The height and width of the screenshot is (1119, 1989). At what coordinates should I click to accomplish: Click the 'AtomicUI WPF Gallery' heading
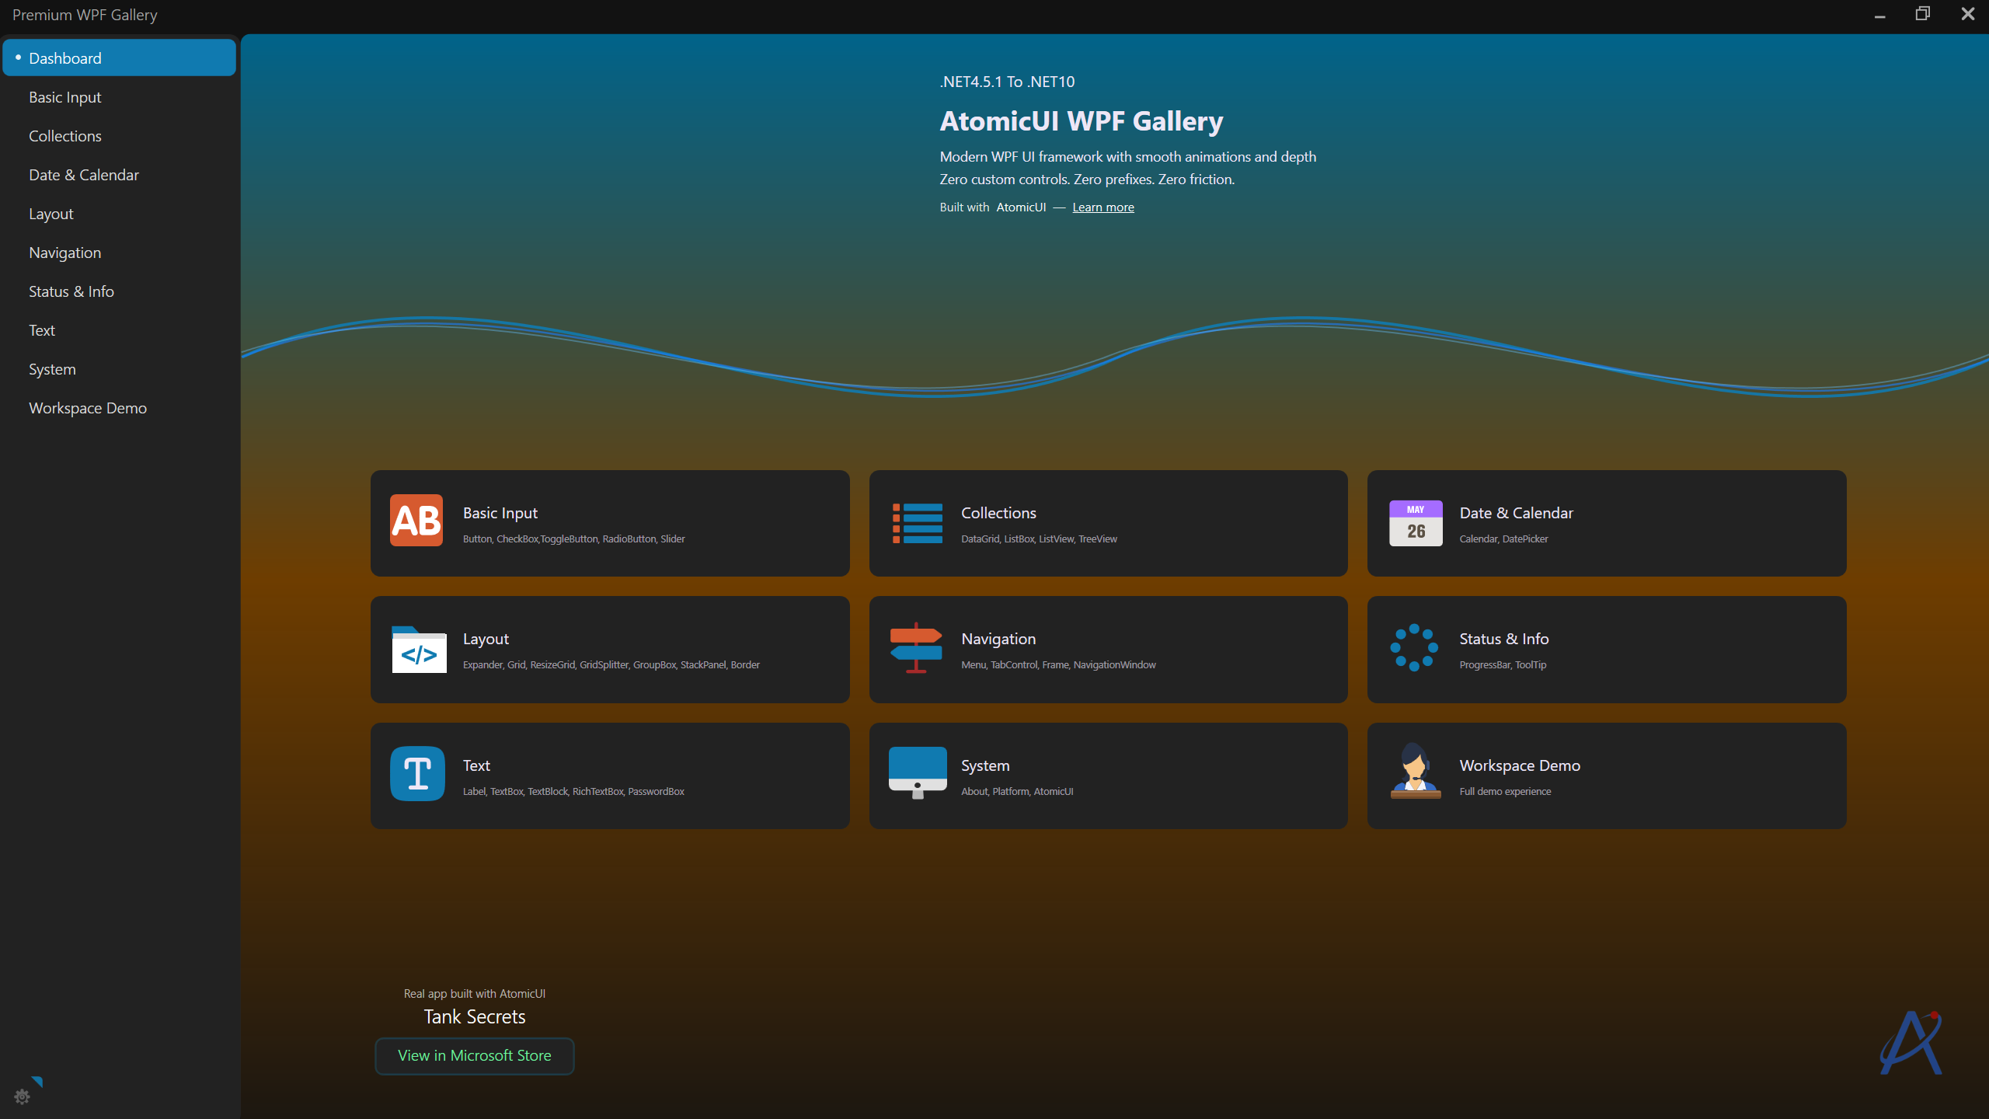click(x=1082, y=121)
